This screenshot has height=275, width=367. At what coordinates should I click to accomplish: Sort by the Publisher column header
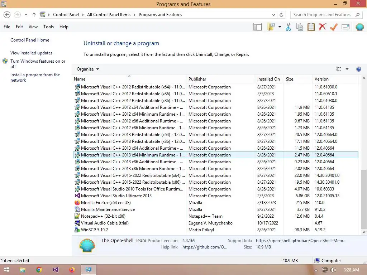point(220,79)
